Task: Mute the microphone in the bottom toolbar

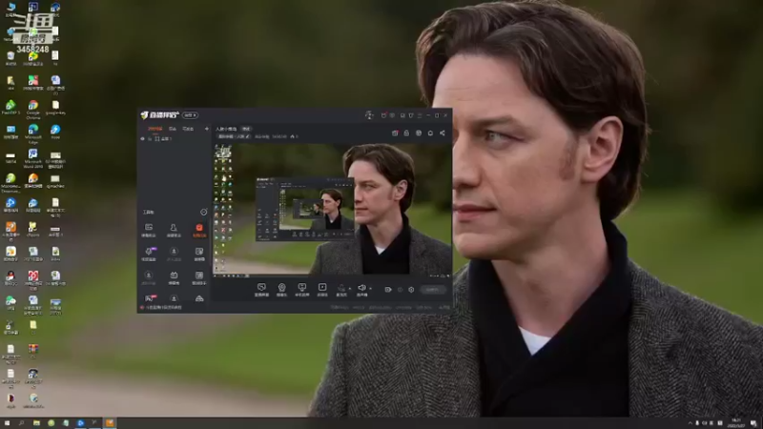Action: pyautogui.click(x=341, y=290)
